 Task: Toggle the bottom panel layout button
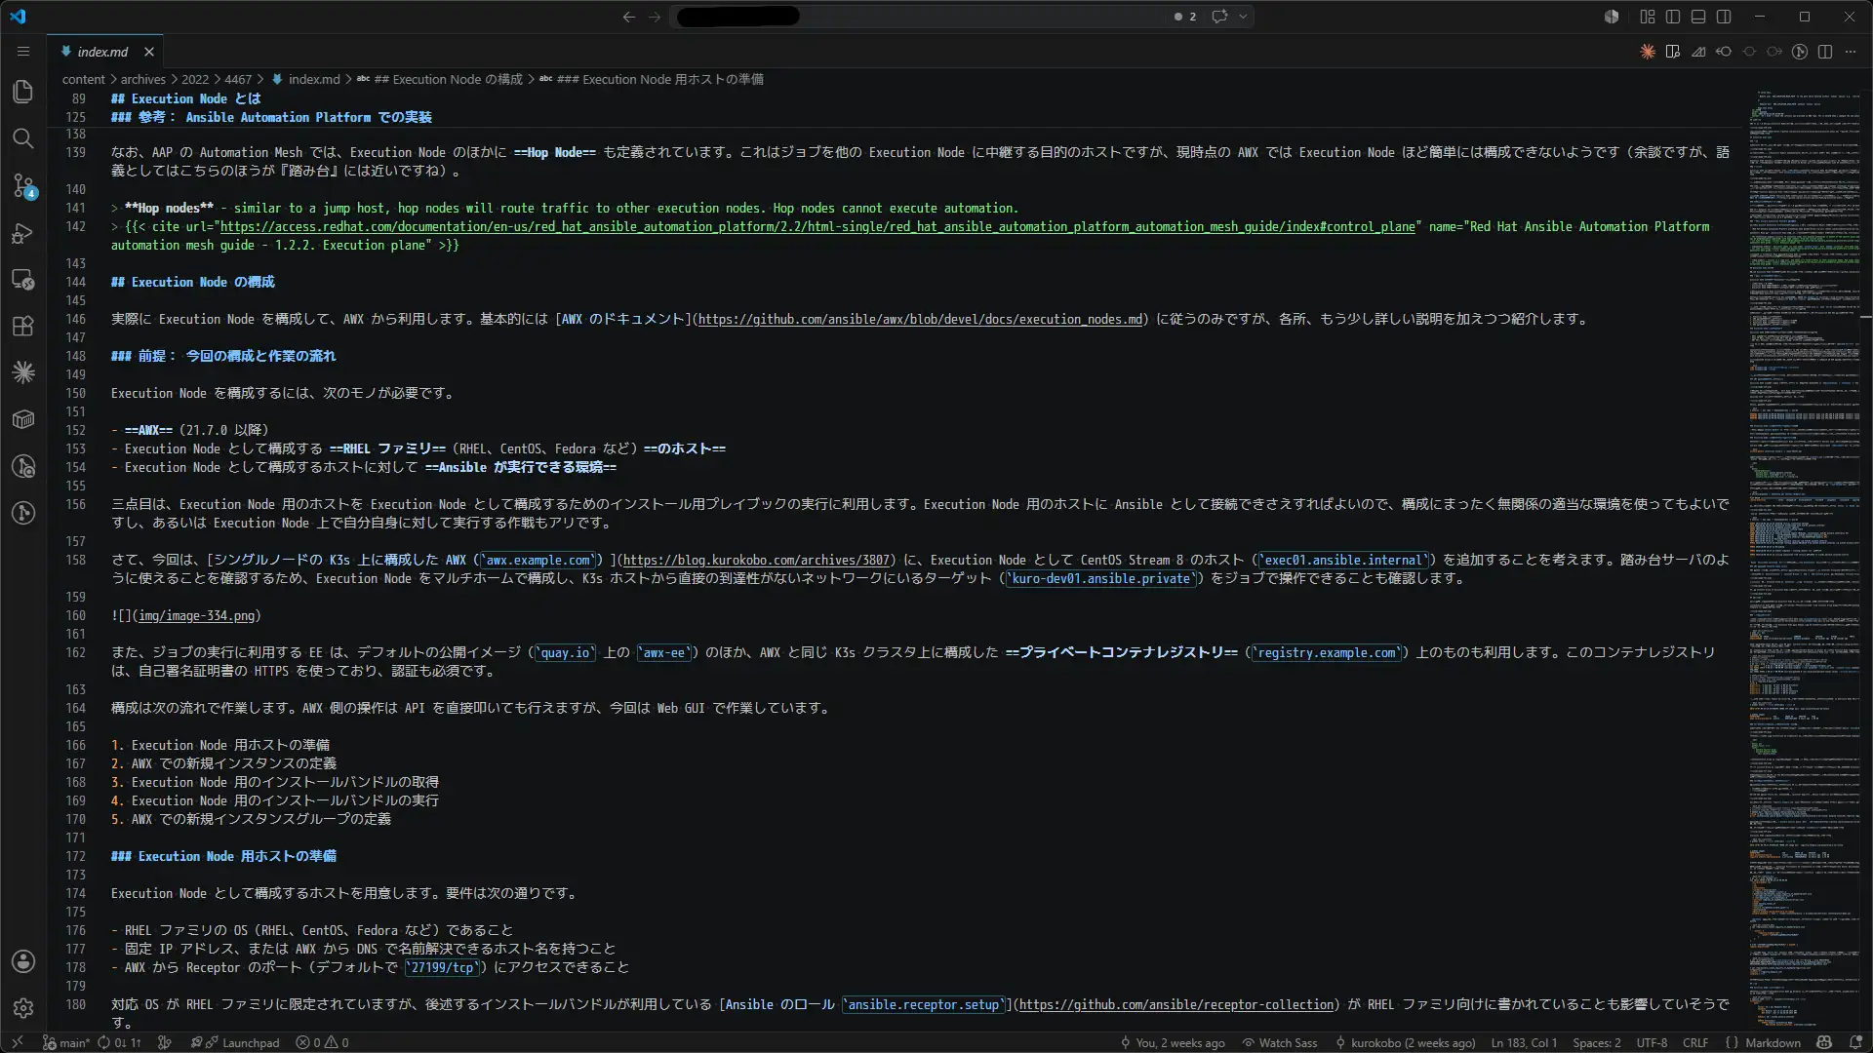point(1698,17)
